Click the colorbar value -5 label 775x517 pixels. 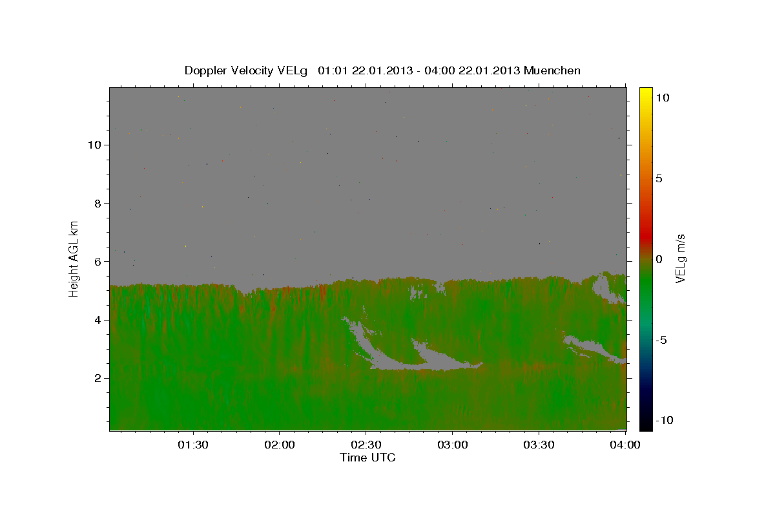pyautogui.click(x=661, y=340)
